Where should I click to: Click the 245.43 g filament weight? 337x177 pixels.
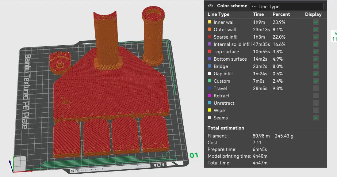(284, 136)
